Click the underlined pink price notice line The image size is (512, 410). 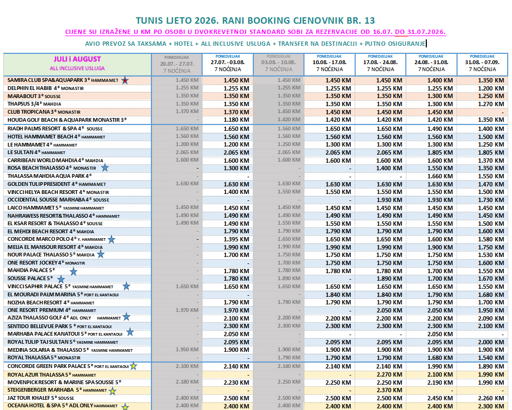255,32
